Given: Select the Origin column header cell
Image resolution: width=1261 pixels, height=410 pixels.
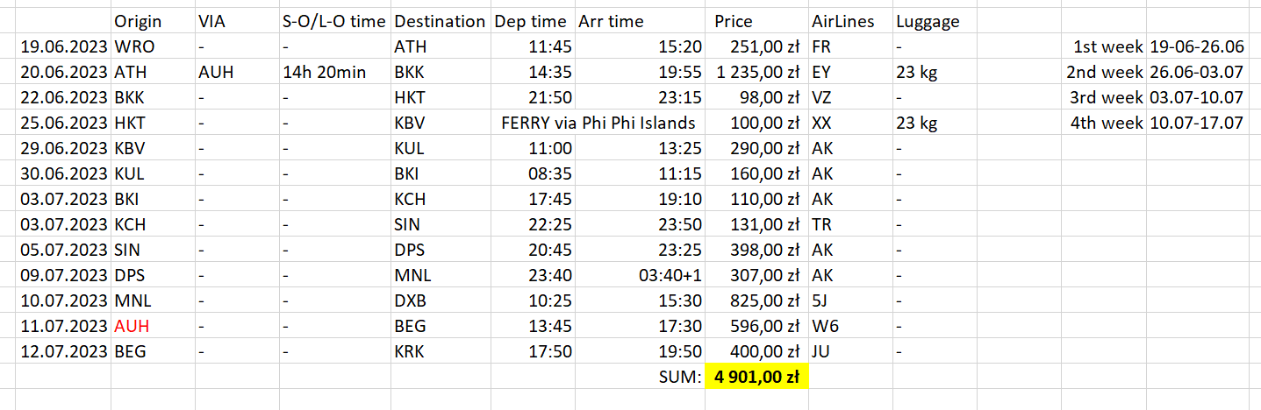Looking at the screenshot, I should click(153, 21).
